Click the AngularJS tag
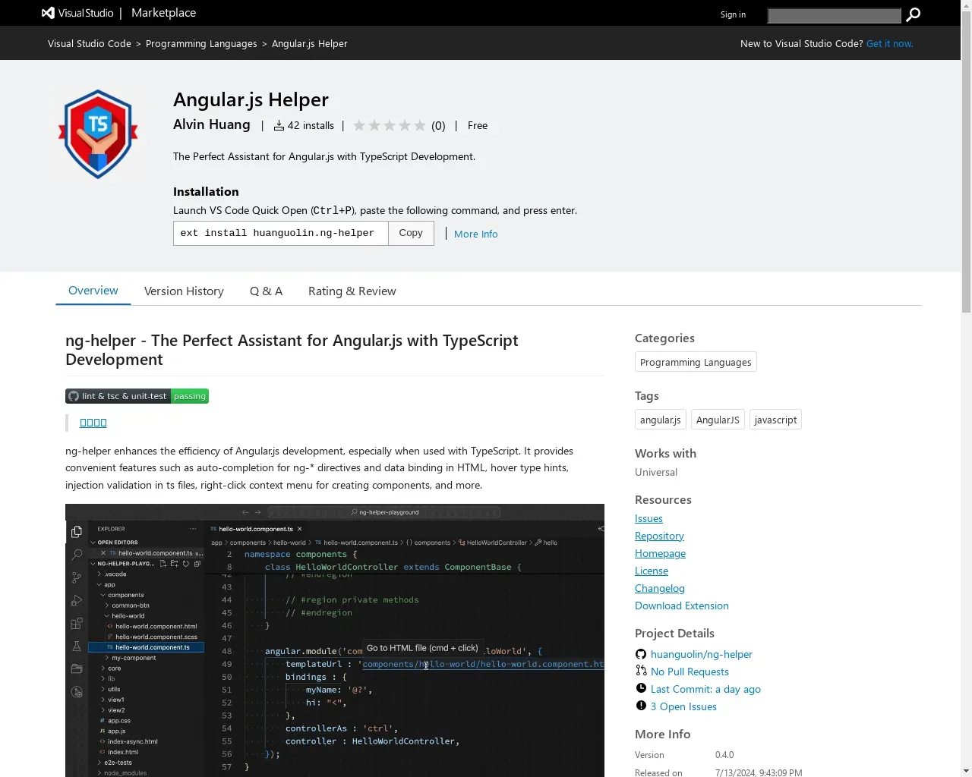972x777 pixels. point(718,420)
